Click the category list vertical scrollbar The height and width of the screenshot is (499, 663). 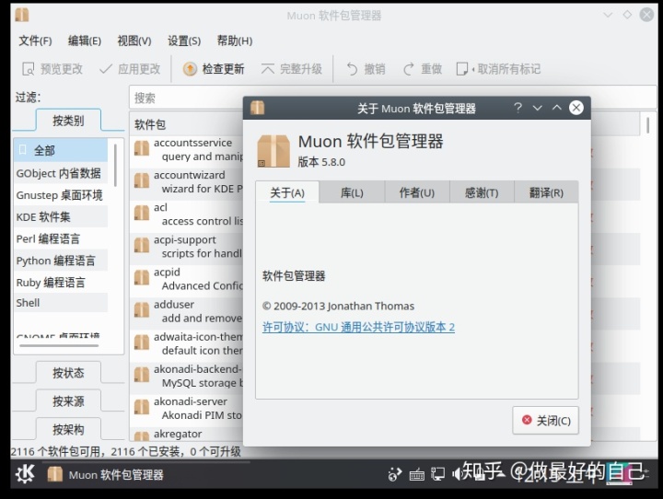(x=115, y=165)
